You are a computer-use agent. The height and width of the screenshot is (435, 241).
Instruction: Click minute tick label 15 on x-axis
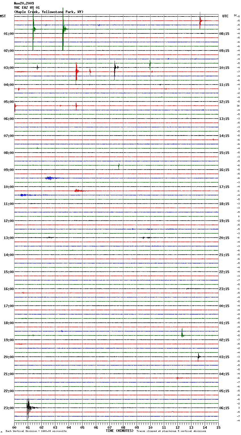[x=218, y=427]
